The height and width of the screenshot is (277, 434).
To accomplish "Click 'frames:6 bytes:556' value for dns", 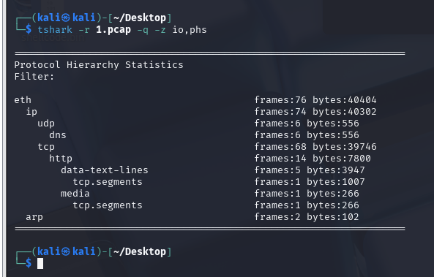I will click(307, 135).
